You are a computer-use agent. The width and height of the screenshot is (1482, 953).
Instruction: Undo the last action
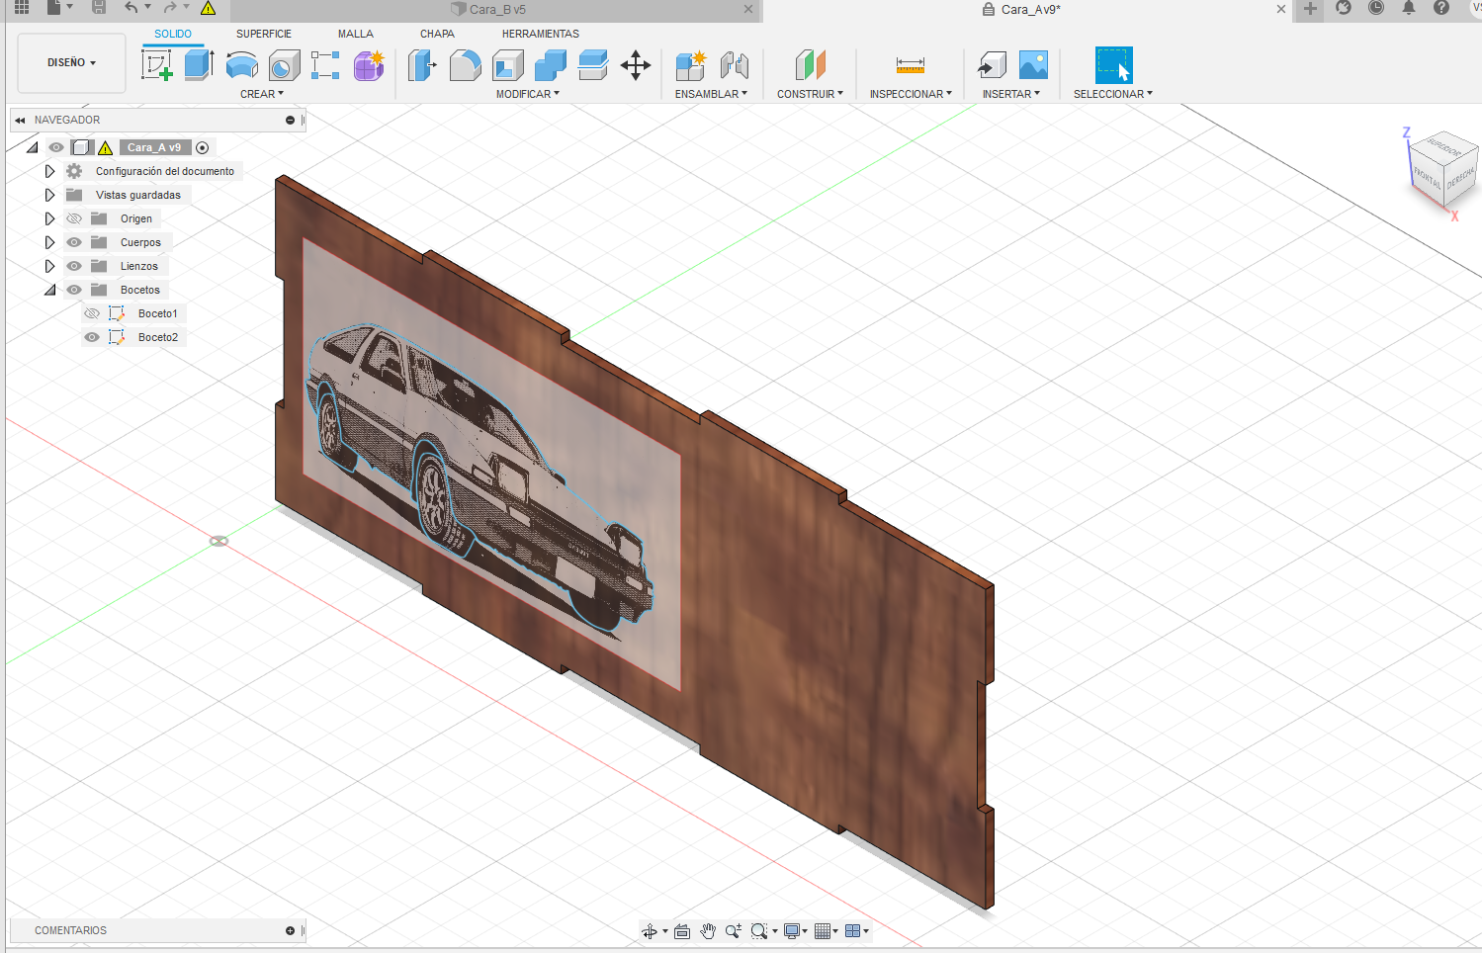click(131, 7)
